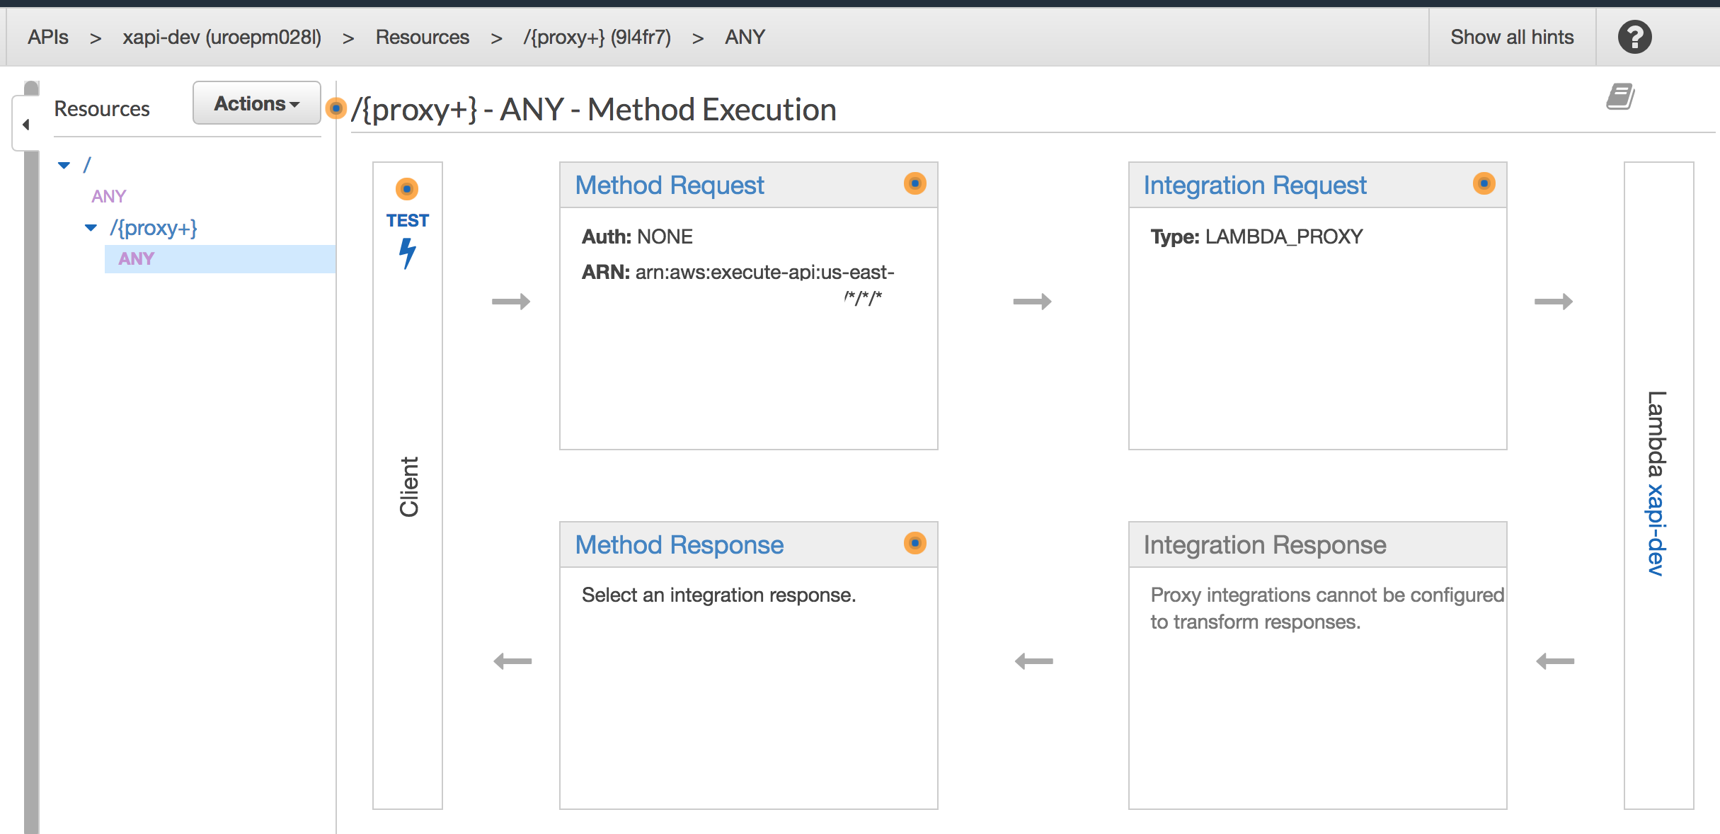Open Resources from the breadcrumb trail
This screenshot has height=834, width=1720.
(x=423, y=36)
